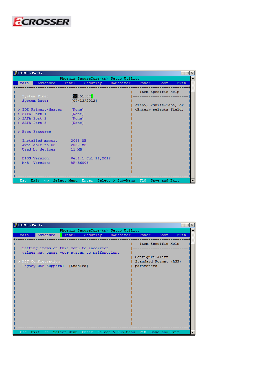Screen dimensions: 264x373
Task: Choose Exit tab in the System Time window
Action: coord(182,83)
